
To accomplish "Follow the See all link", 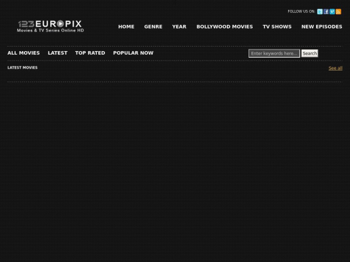I will tap(335, 68).
